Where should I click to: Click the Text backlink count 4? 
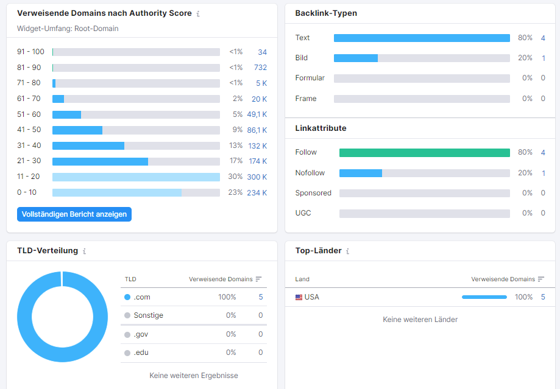click(x=543, y=38)
